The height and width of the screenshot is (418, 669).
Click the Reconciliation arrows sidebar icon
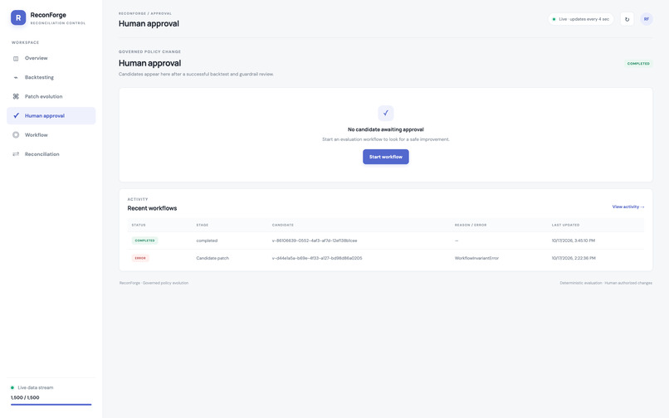(16, 154)
